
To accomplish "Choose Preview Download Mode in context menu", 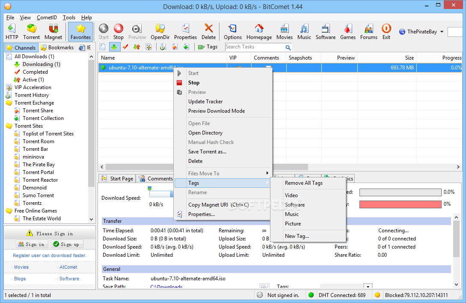I will pos(223,111).
